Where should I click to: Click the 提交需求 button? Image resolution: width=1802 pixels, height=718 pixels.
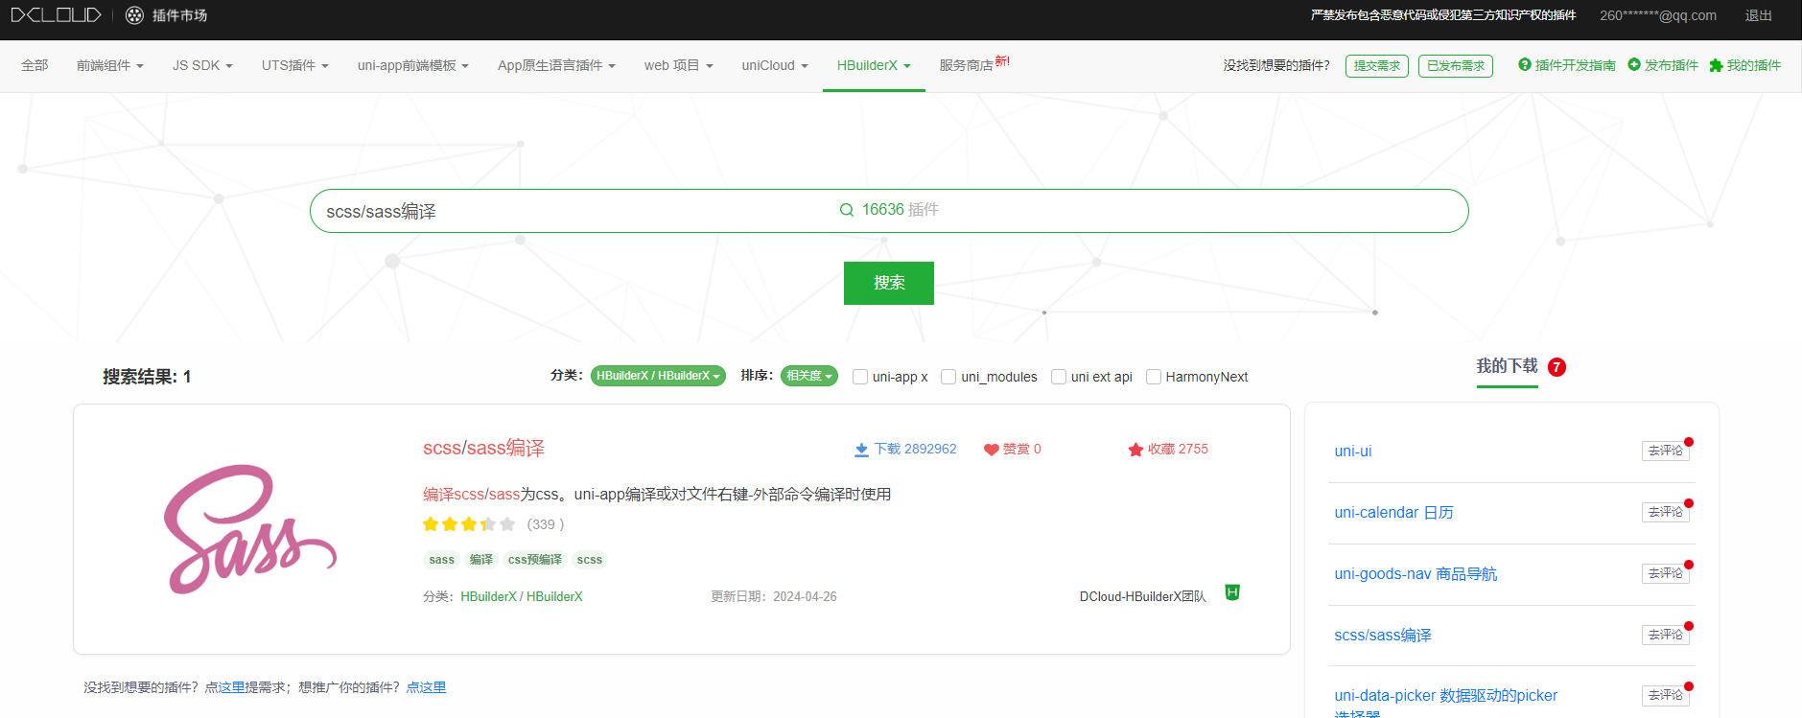coord(1376,66)
